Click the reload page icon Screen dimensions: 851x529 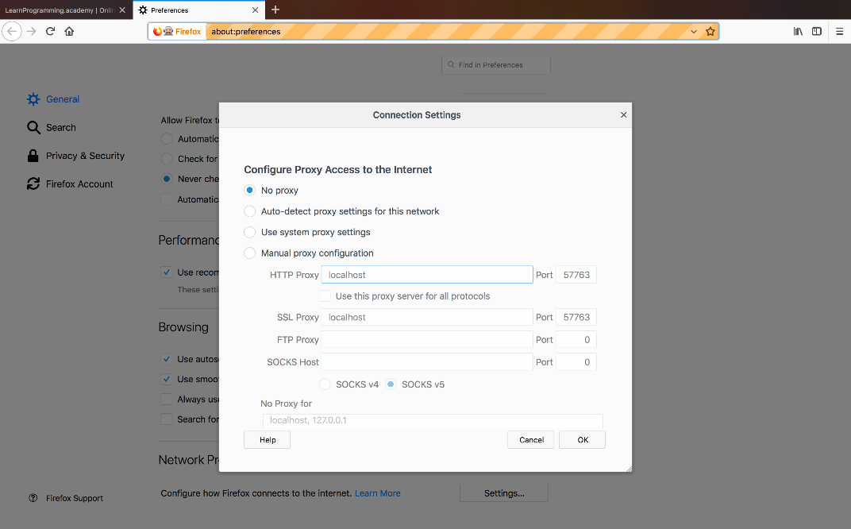tap(50, 31)
